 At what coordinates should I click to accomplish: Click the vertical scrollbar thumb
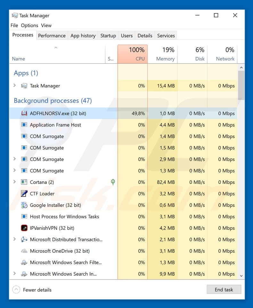pos(241,85)
